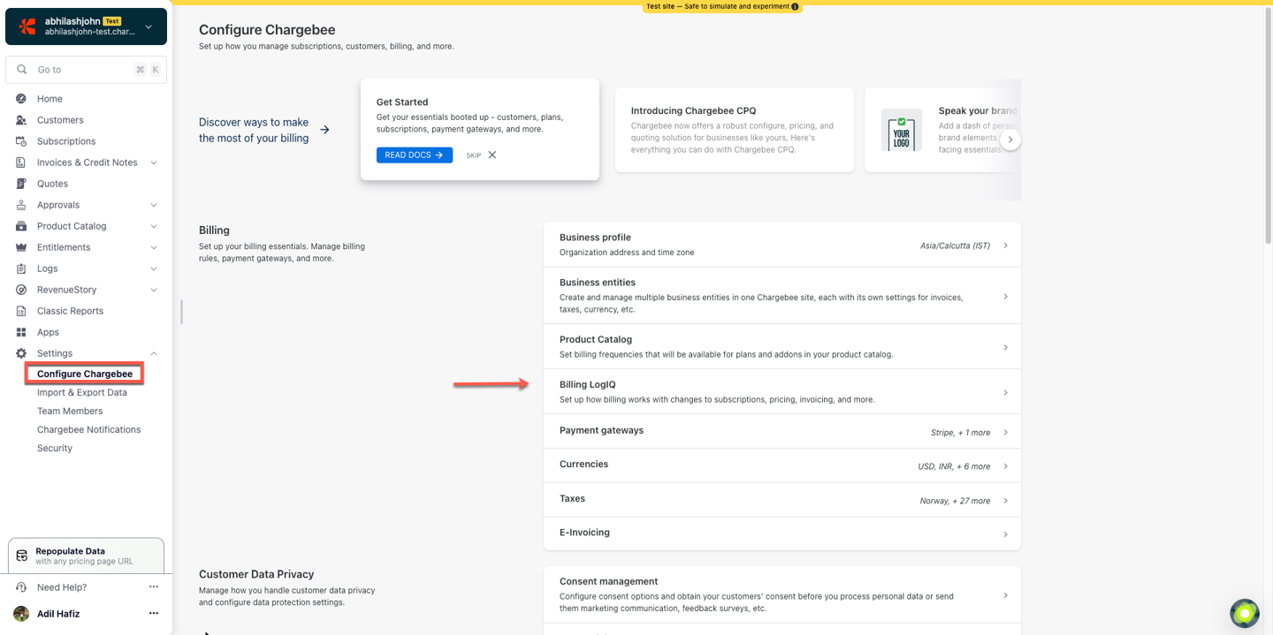1273x635 pixels.
Task: Open the Subscriptions sidebar icon
Action: point(21,141)
